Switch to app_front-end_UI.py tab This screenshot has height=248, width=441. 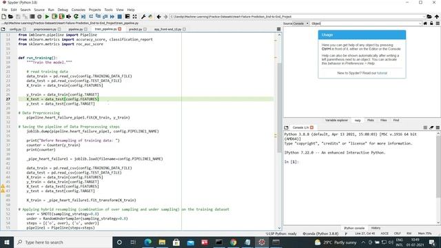167,29
